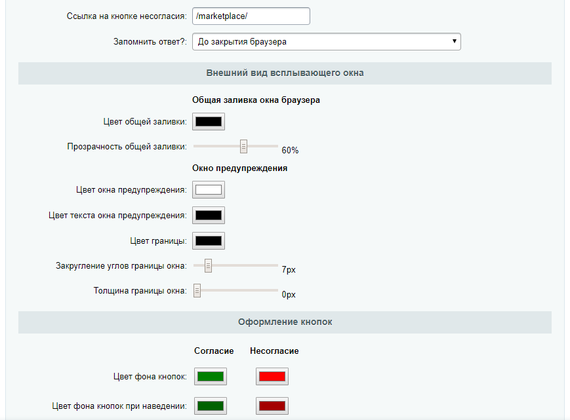Pick the white 'Цвет окна предупреждения' swatch
This screenshot has height=420, width=570.
click(x=209, y=190)
